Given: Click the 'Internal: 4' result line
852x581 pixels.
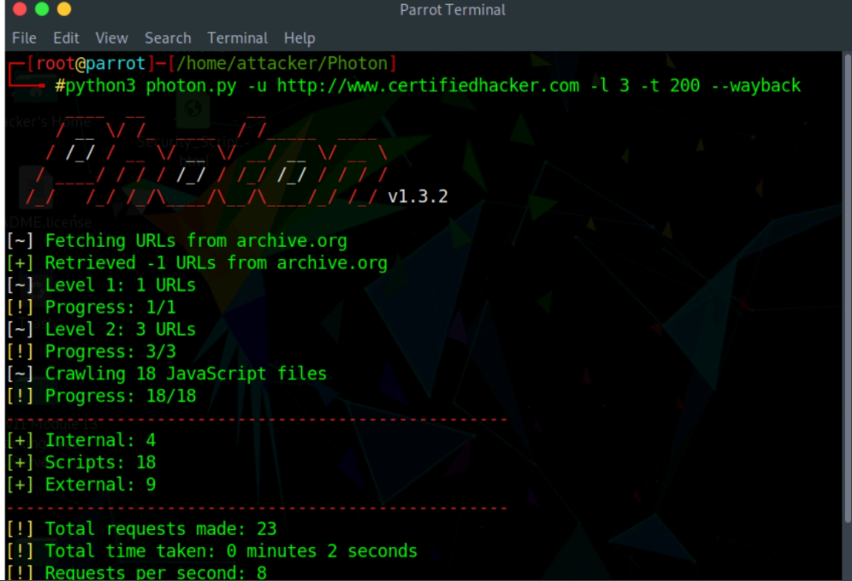Looking at the screenshot, I should 100,440.
